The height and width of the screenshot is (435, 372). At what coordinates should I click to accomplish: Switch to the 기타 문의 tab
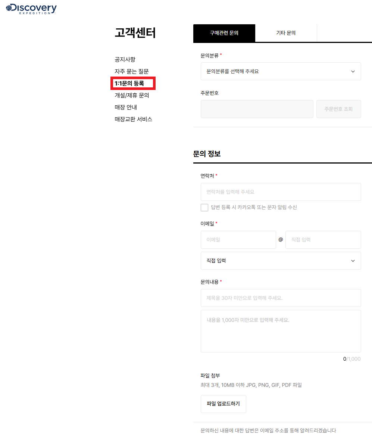point(286,33)
